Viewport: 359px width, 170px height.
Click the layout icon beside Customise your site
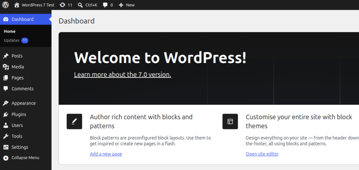click(x=230, y=122)
